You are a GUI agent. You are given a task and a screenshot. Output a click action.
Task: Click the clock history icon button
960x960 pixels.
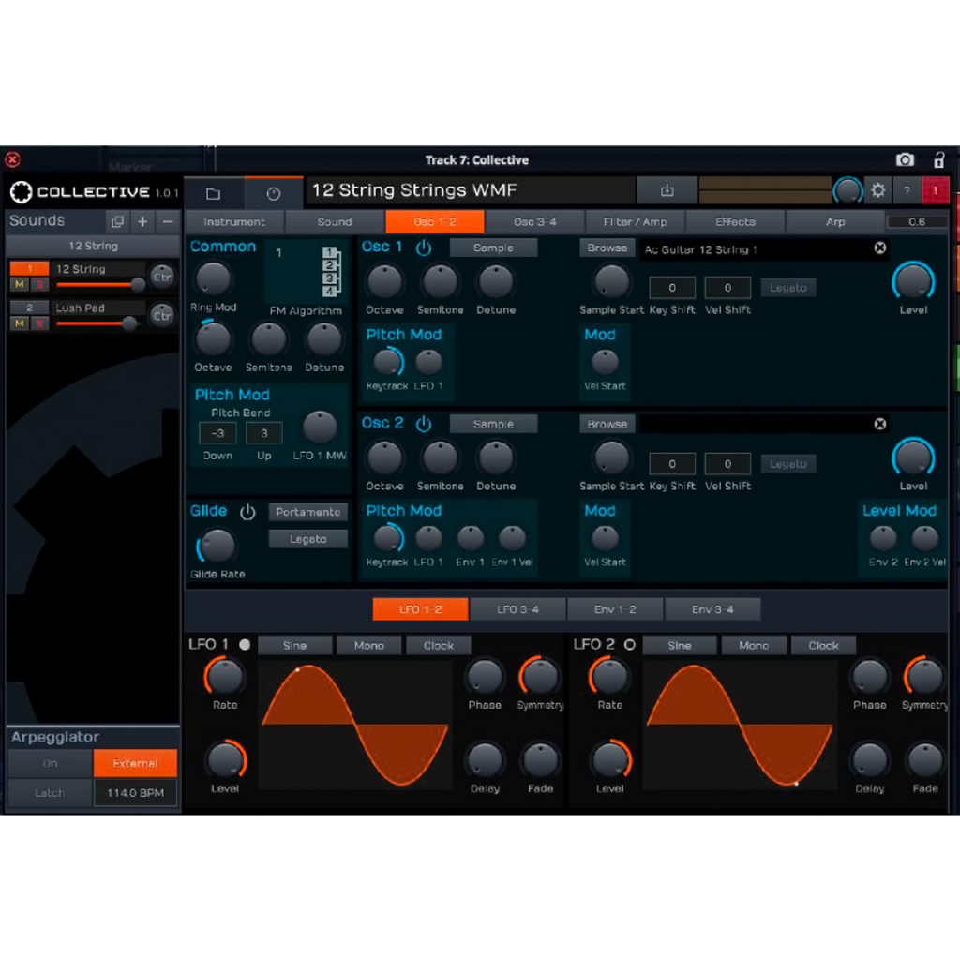(x=274, y=193)
